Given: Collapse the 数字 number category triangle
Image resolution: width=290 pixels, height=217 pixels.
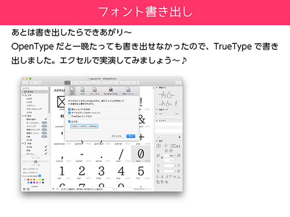Looking at the screenshot, I should [23, 116].
